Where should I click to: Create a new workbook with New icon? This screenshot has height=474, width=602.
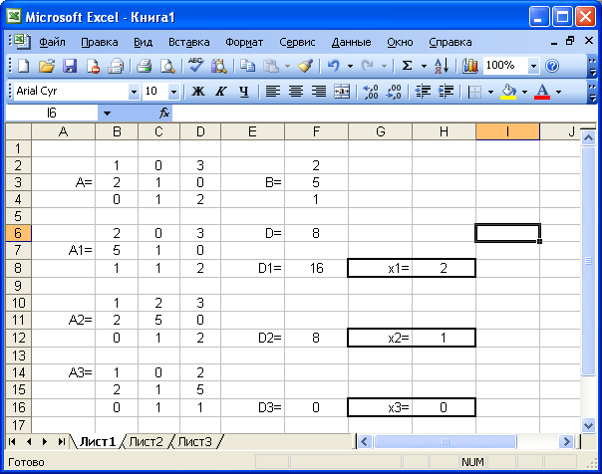(23, 66)
